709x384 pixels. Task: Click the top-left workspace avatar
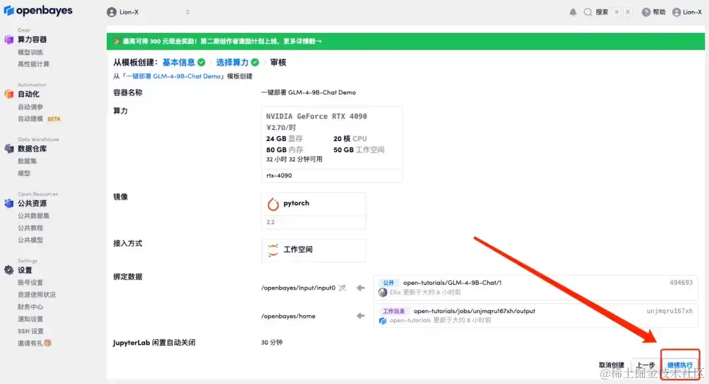click(112, 12)
